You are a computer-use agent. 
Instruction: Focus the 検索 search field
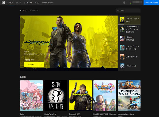click(128, 10)
